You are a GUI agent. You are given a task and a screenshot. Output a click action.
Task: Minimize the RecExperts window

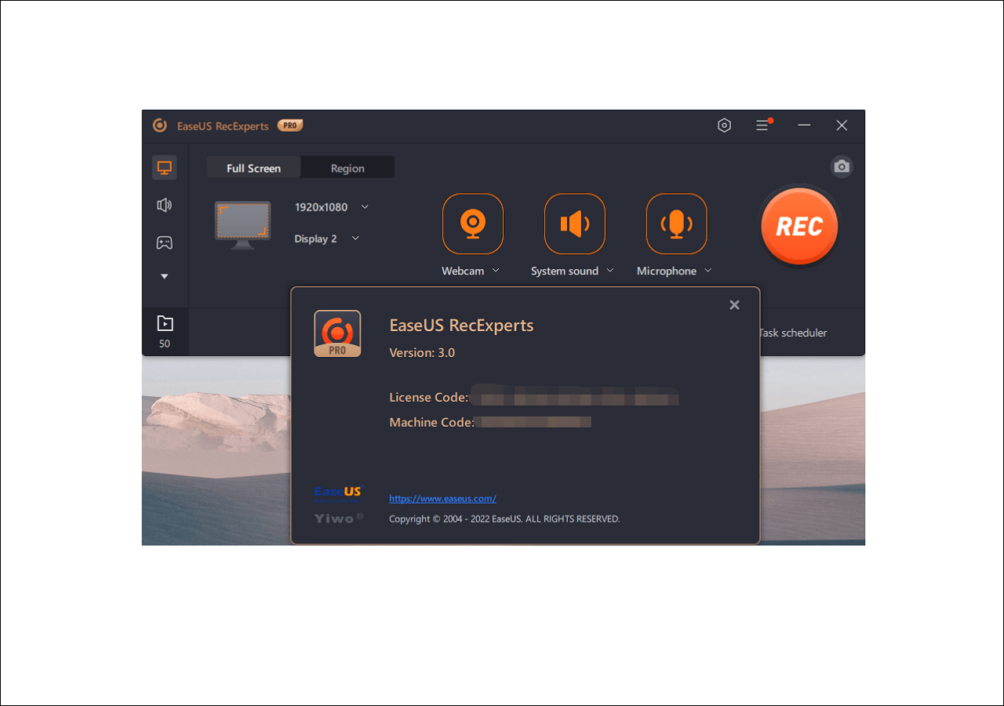804,126
